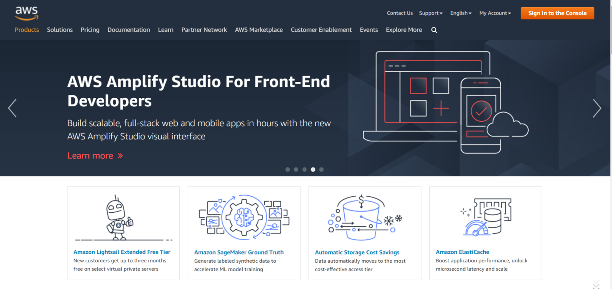Go to previous slide with left arrow
Viewport: 612px width, 289px height.
12,108
